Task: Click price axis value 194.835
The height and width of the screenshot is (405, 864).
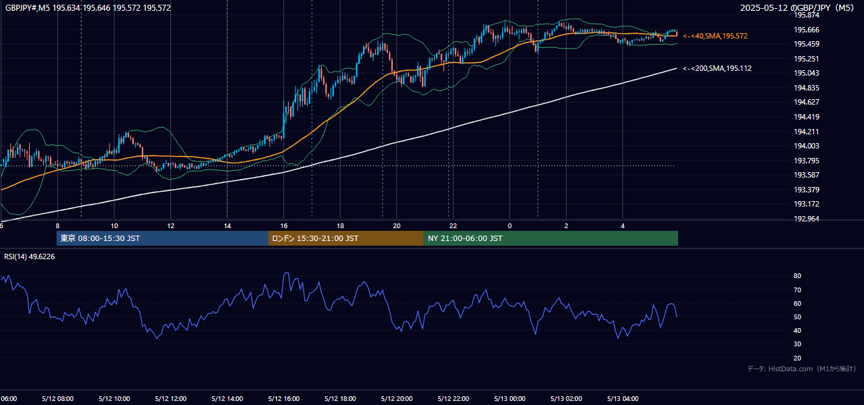Action: (807, 88)
